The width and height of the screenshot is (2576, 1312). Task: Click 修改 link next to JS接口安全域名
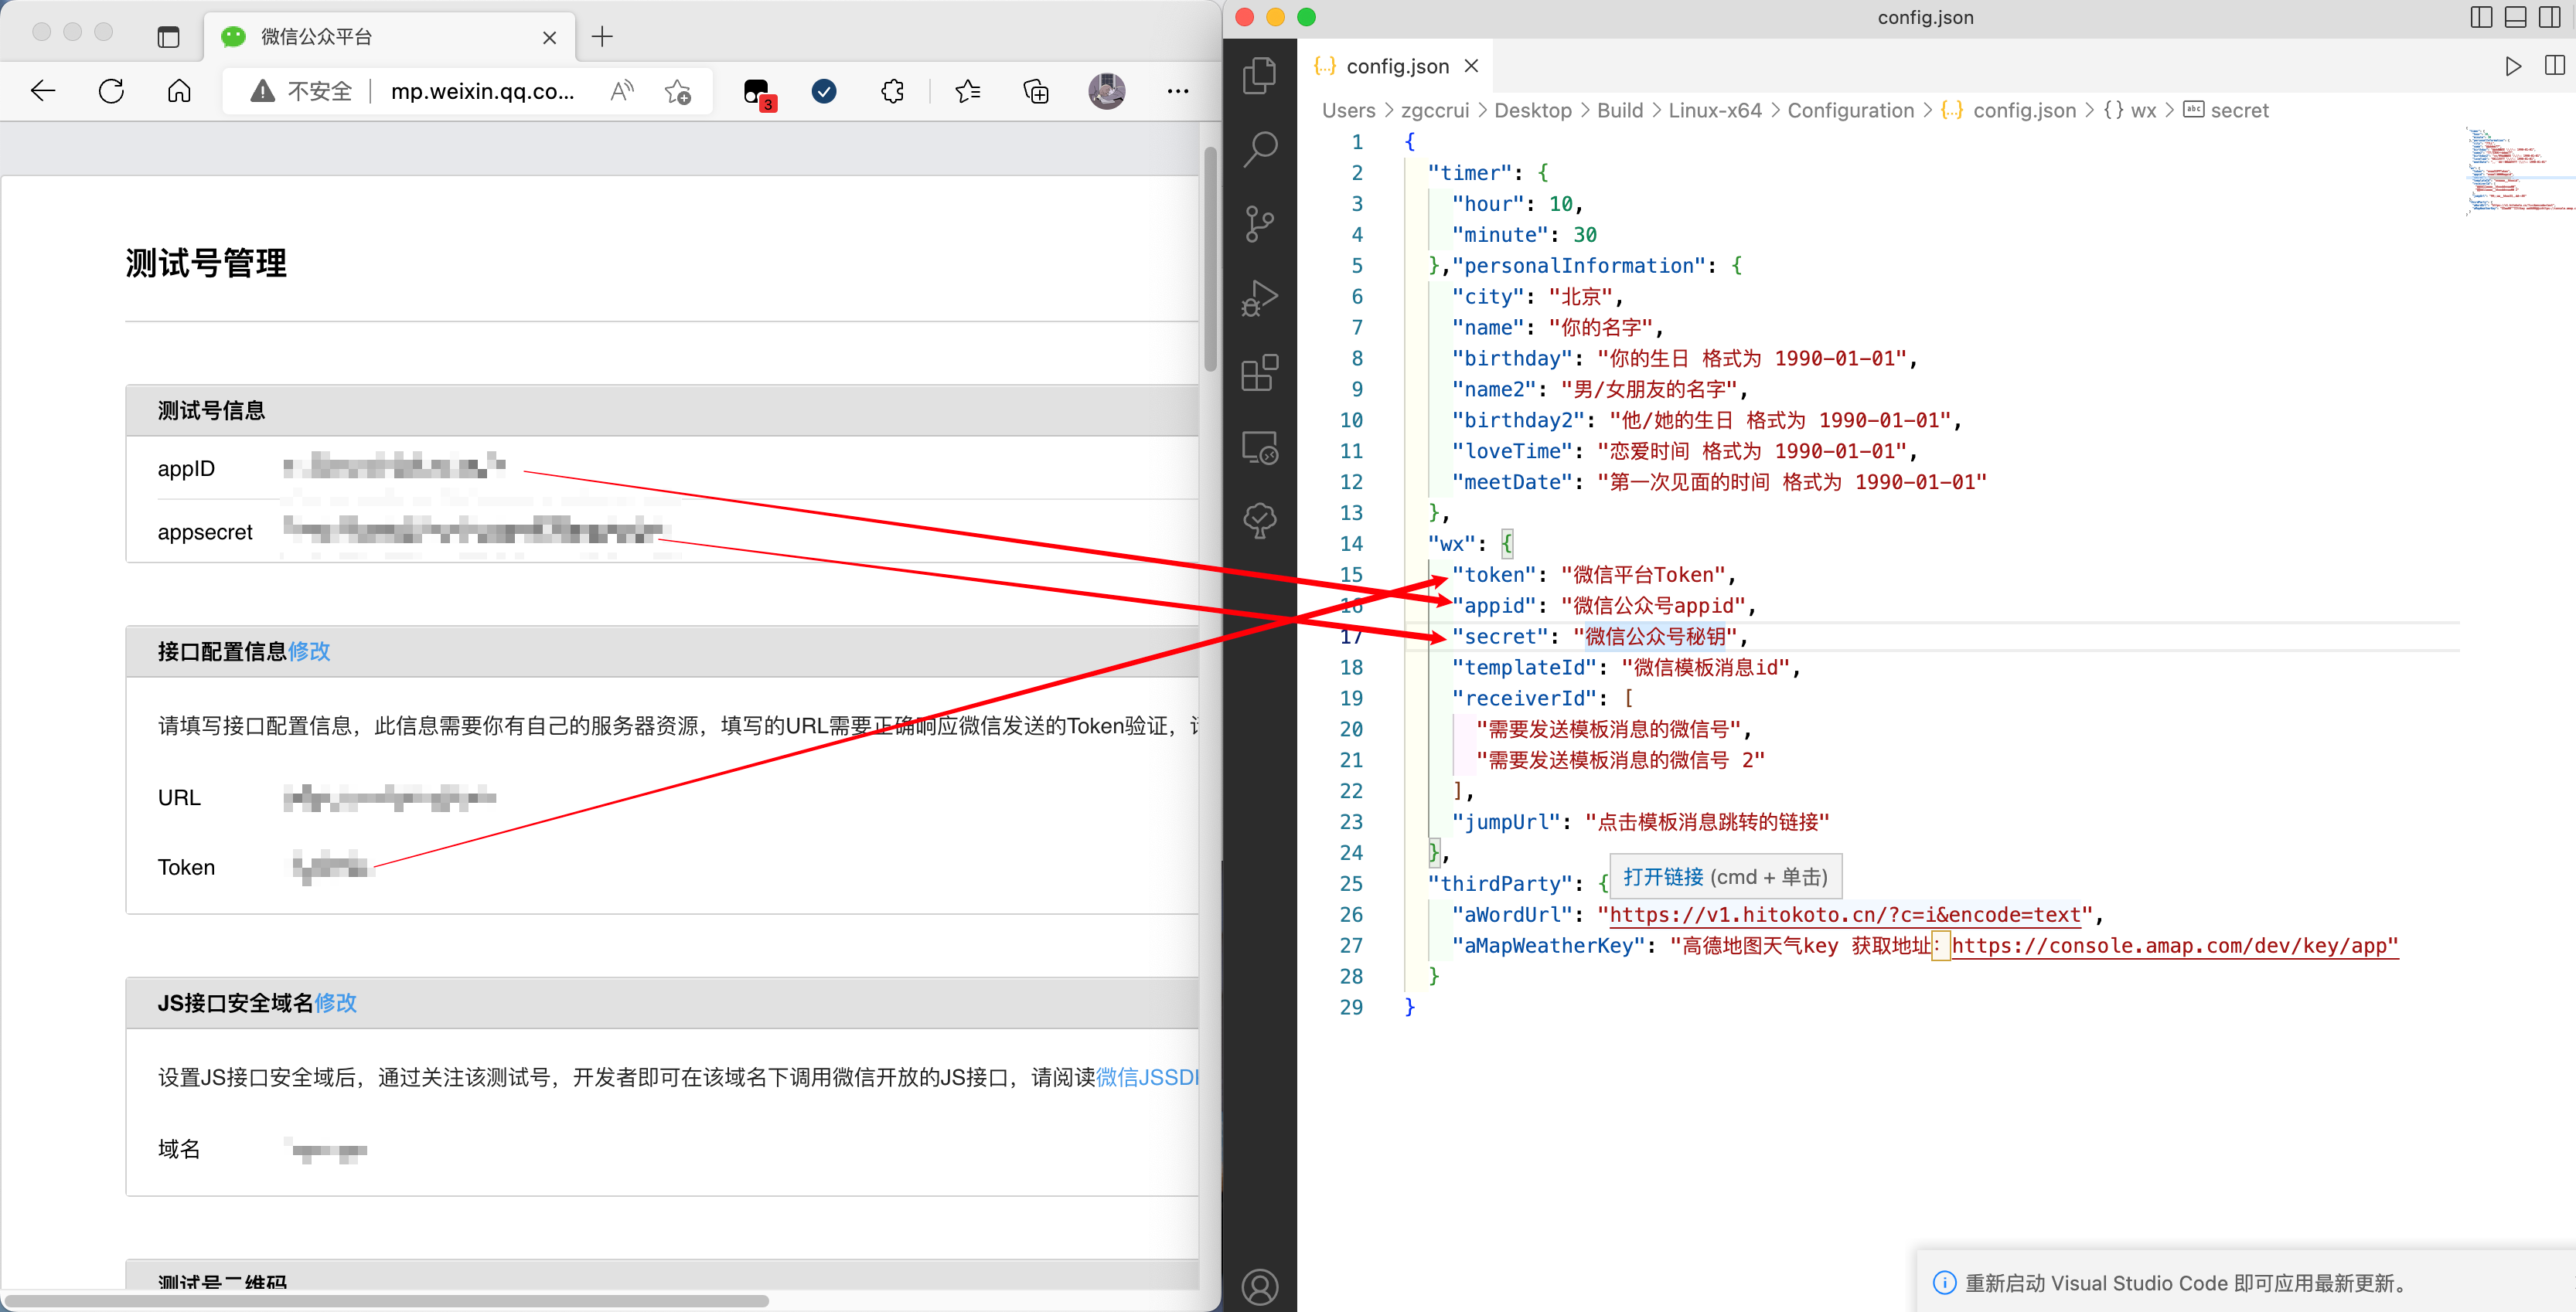(336, 1003)
